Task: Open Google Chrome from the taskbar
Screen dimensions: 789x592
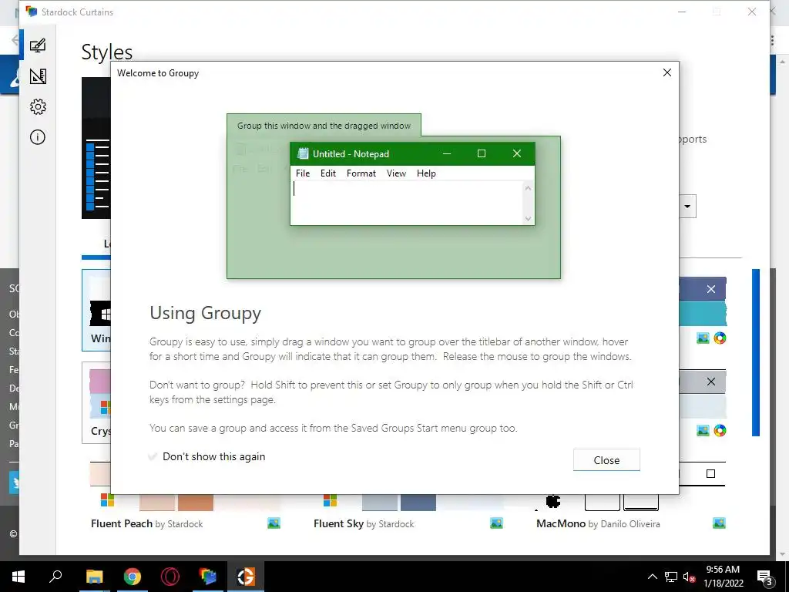Action: click(133, 577)
